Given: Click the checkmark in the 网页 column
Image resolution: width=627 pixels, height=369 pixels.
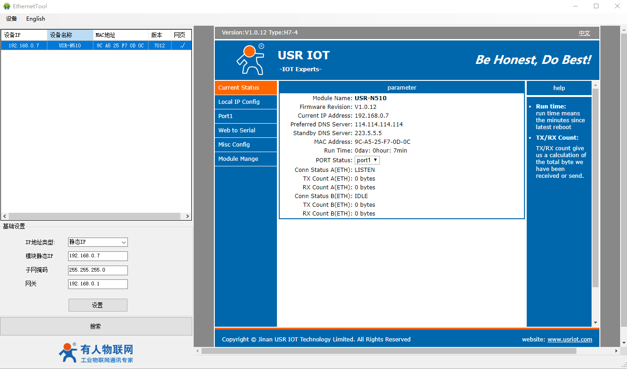Looking at the screenshot, I should 182,45.
